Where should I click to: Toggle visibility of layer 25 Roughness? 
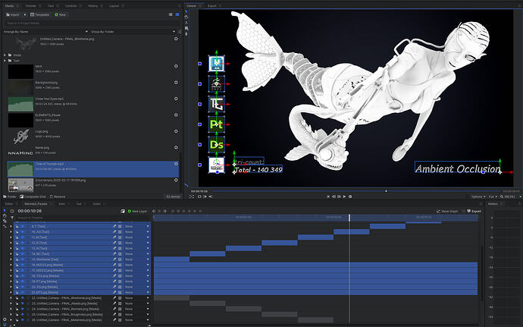(22, 315)
